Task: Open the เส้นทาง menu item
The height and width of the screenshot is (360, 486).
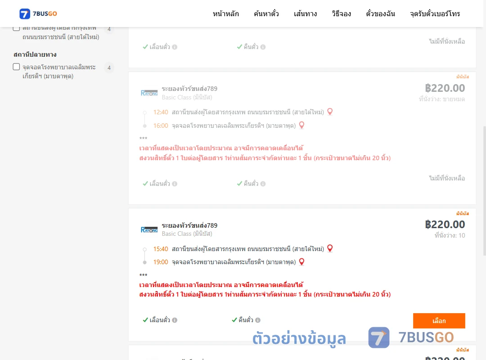Action: tap(305, 13)
